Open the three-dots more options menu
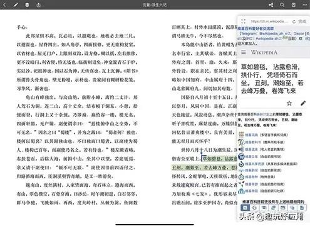This screenshot has height=227, width=310. click(x=305, y=5)
